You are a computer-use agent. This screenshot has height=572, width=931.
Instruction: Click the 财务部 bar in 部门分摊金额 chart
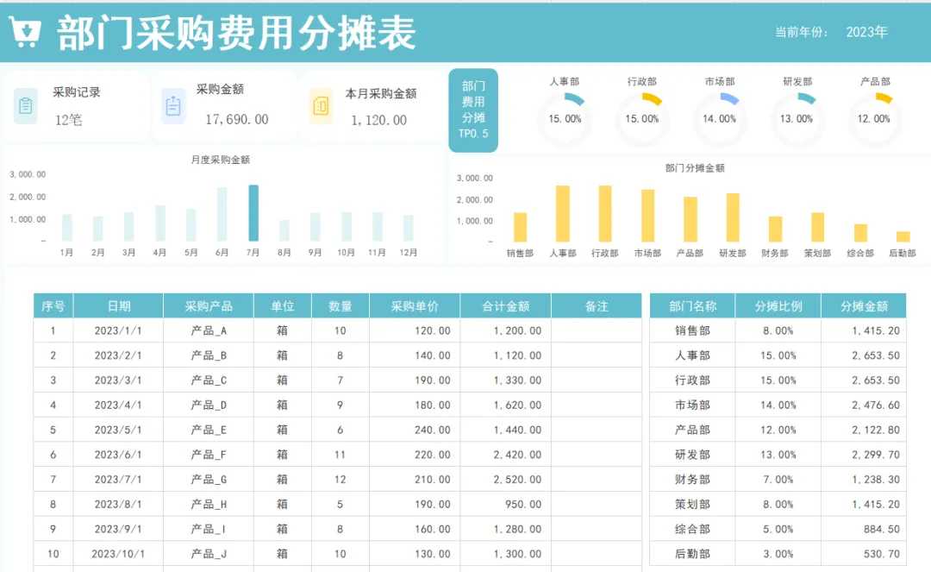776,229
